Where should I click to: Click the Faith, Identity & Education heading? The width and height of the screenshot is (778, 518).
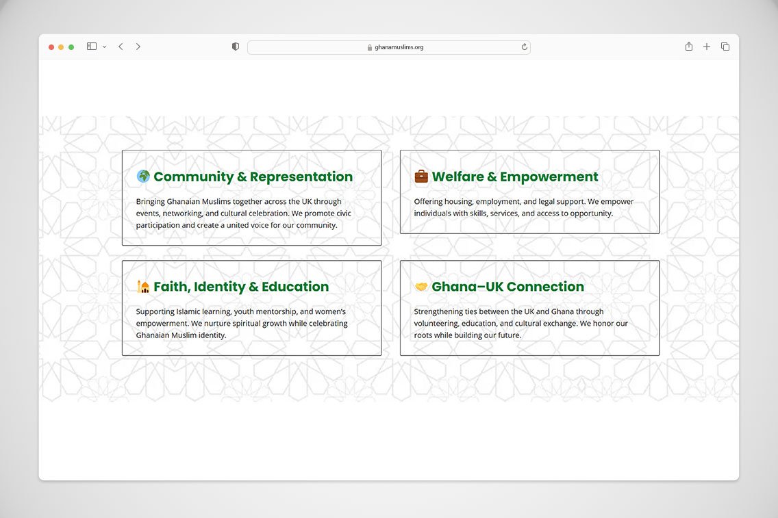pyautogui.click(x=241, y=287)
